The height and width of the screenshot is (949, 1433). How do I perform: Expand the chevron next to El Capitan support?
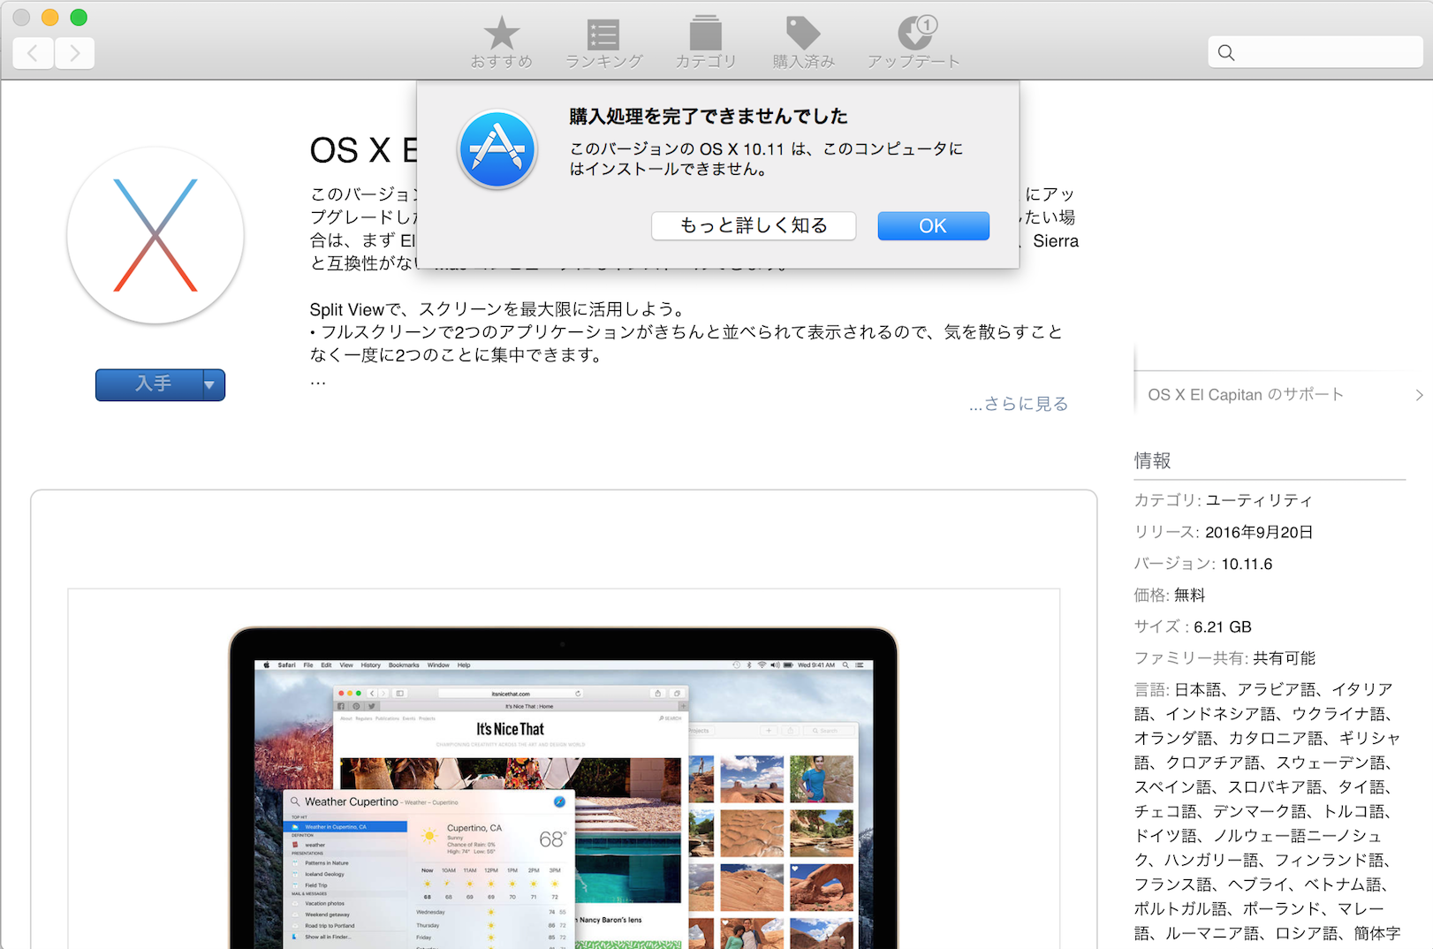pyautogui.click(x=1419, y=395)
